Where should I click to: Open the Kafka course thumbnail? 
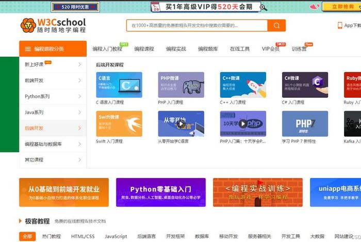point(352,124)
